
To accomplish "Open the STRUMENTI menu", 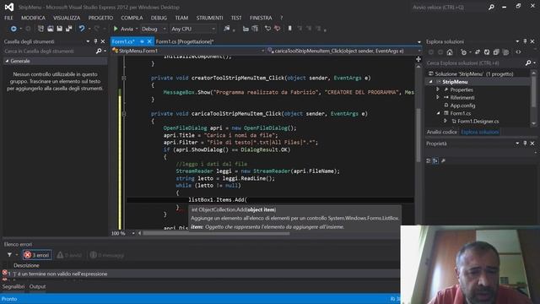I will (x=209, y=18).
